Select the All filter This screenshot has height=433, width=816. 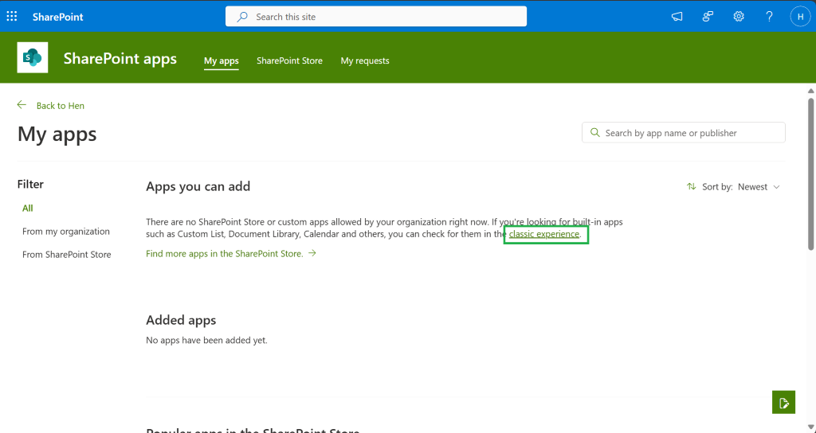[x=28, y=208]
